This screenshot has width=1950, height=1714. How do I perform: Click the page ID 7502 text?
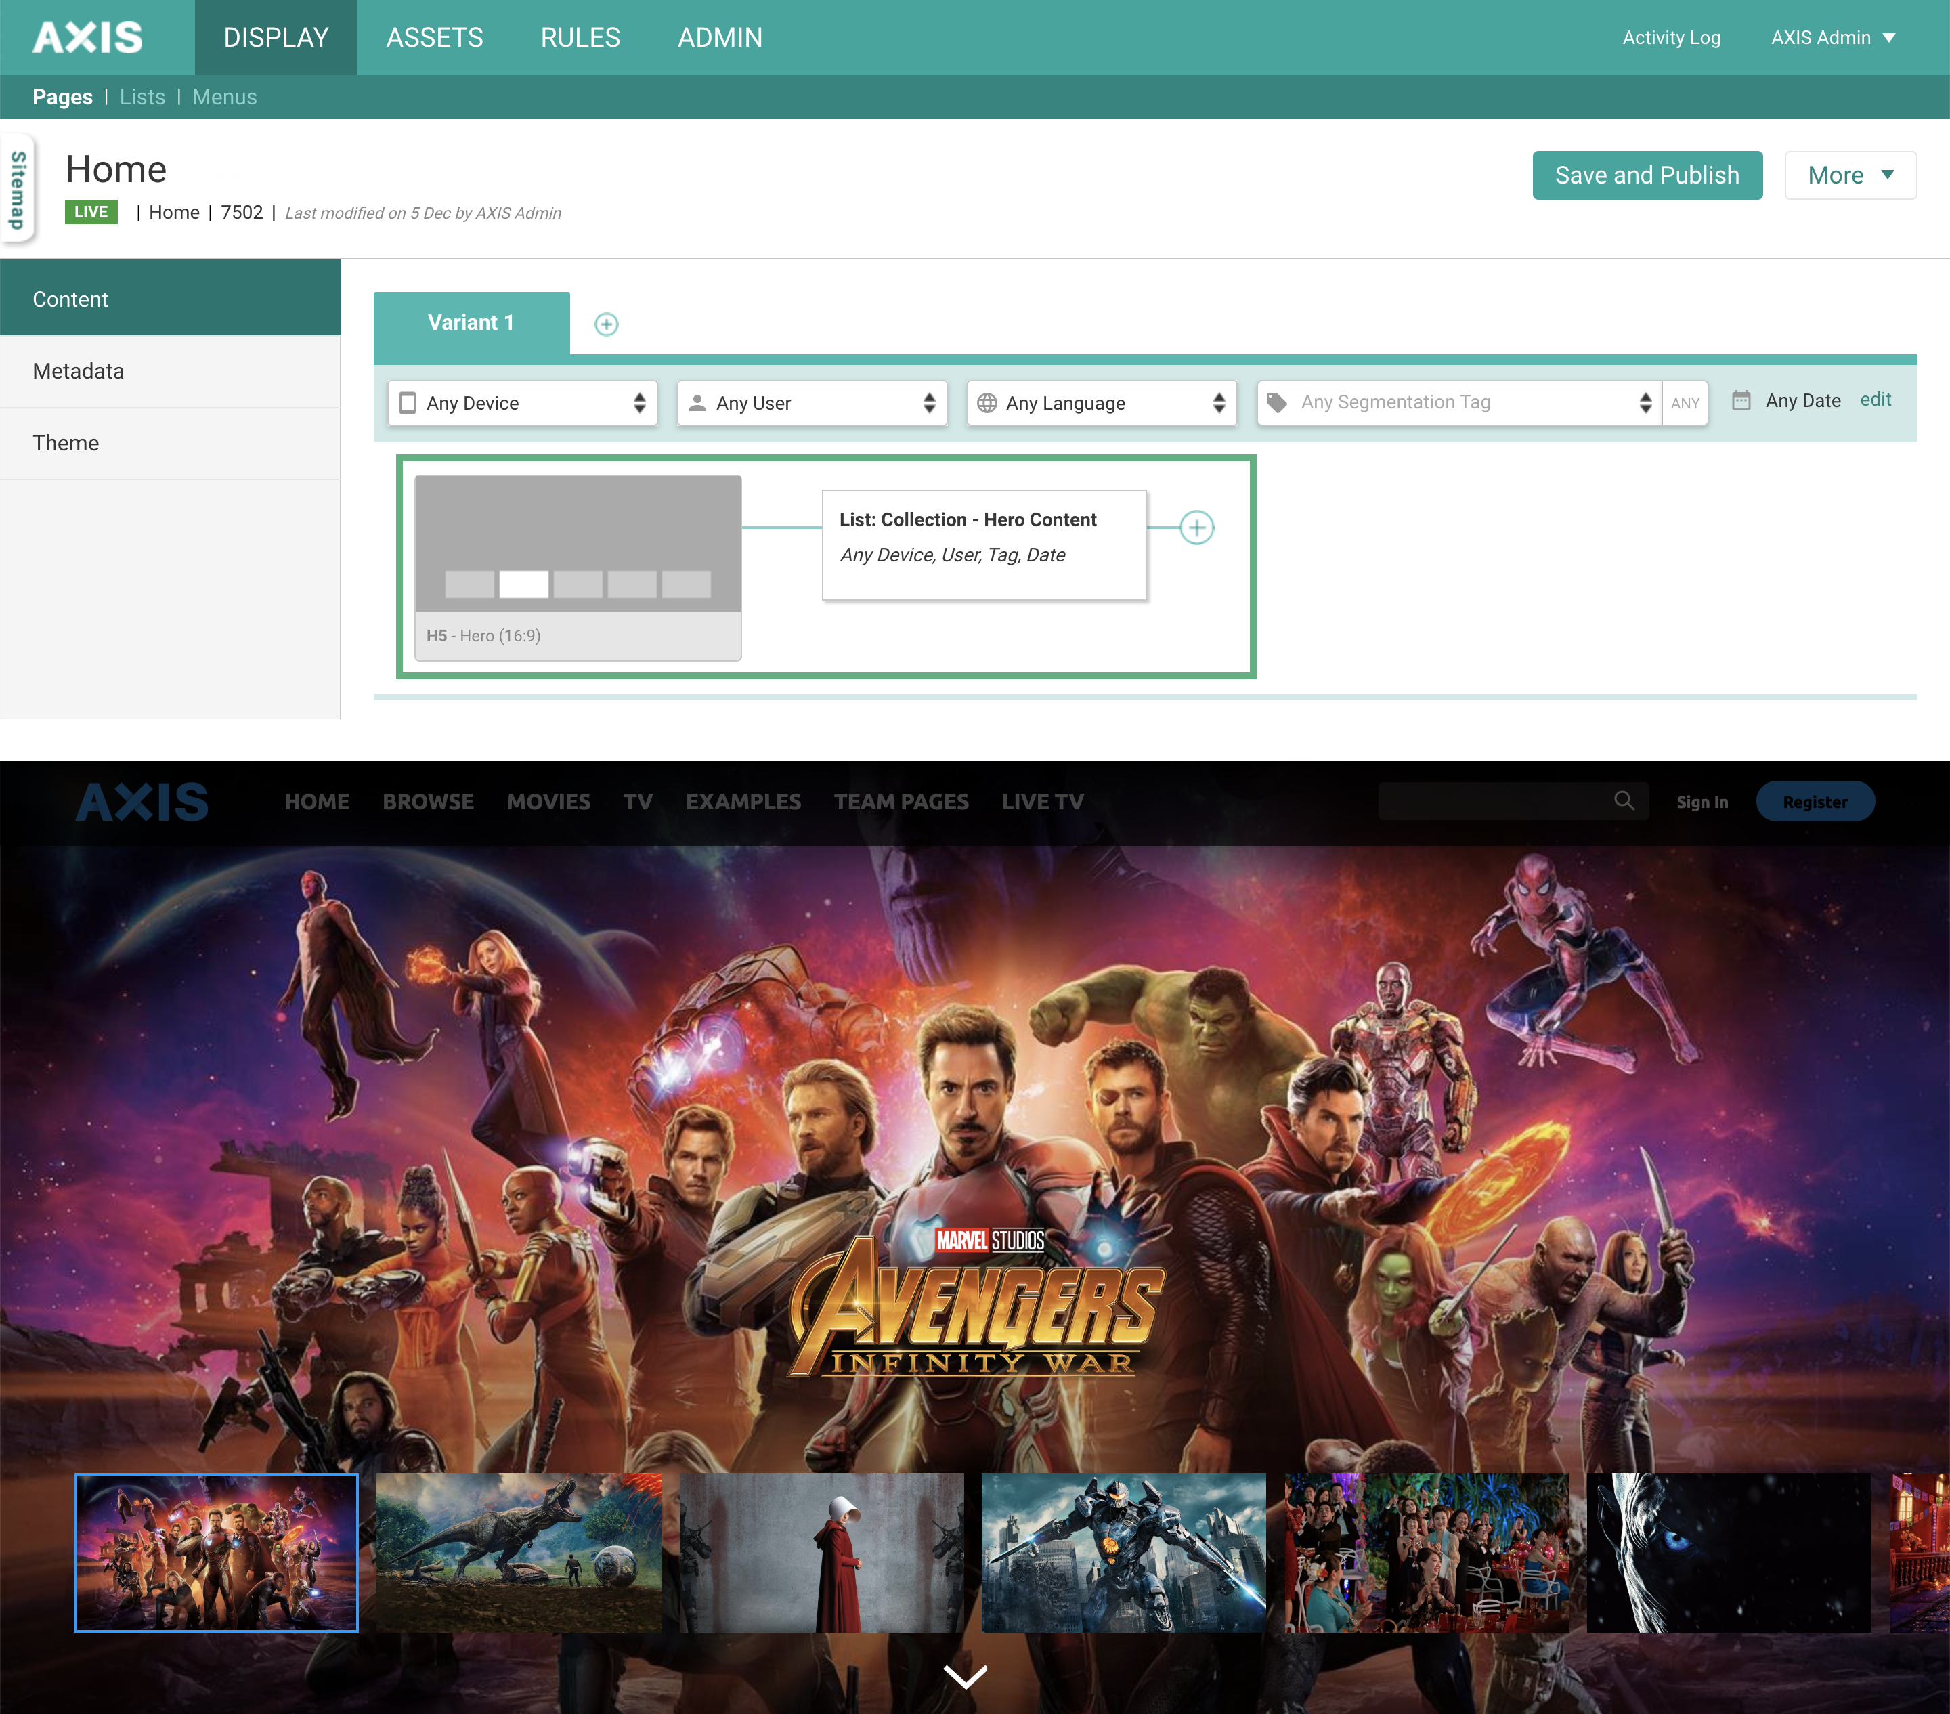pyautogui.click(x=241, y=212)
